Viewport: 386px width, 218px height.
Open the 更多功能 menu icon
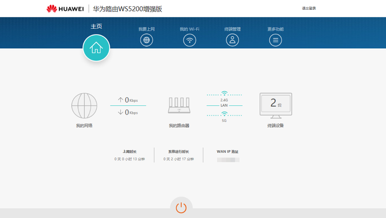(x=275, y=40)
